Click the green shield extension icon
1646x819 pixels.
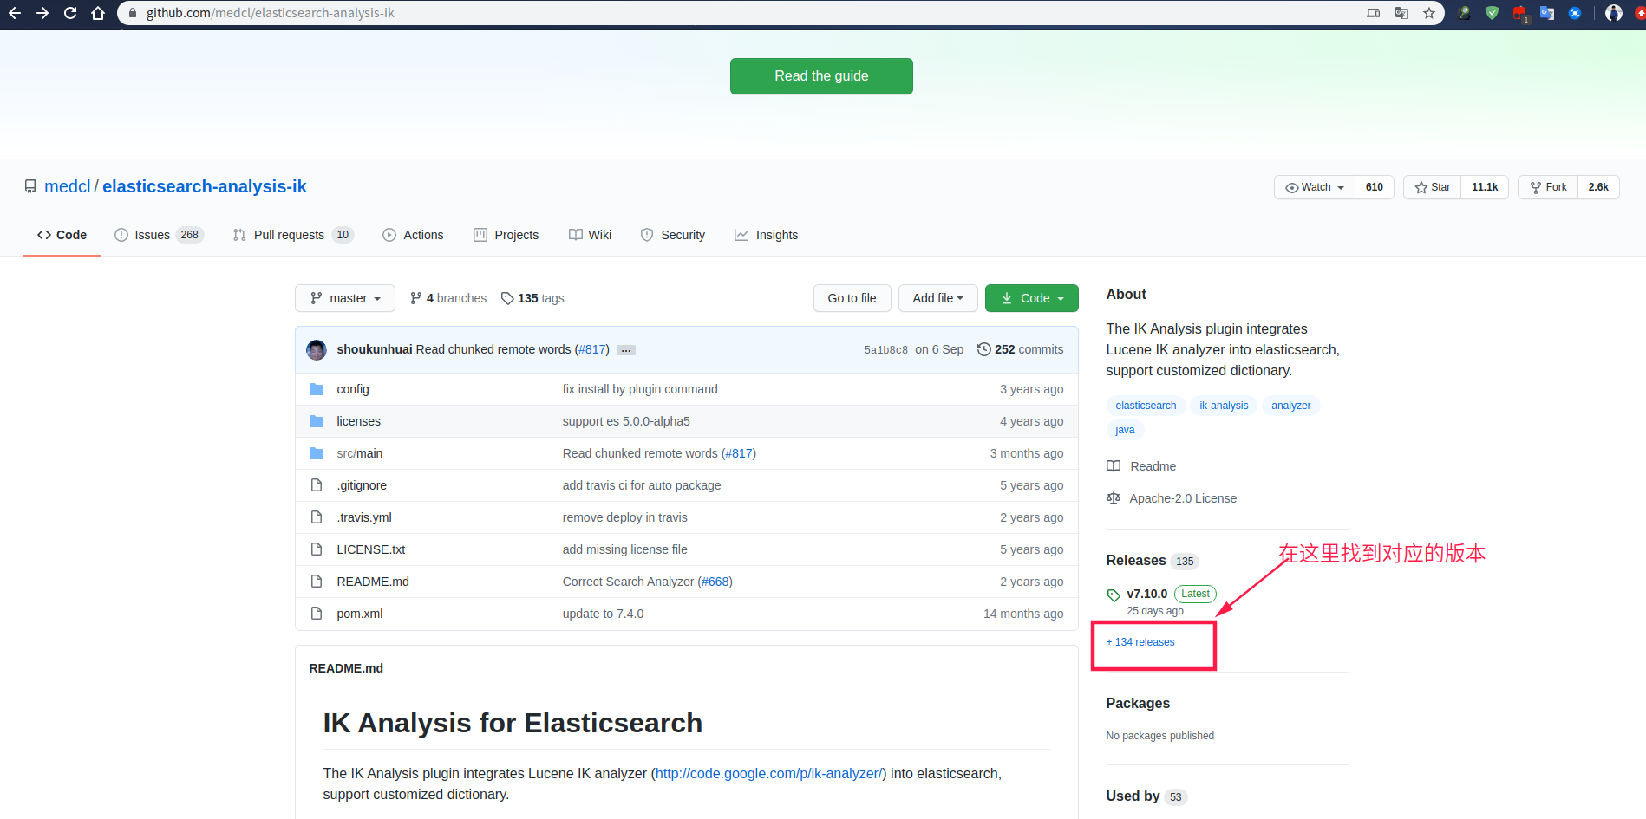click(x=1492, y=13)
